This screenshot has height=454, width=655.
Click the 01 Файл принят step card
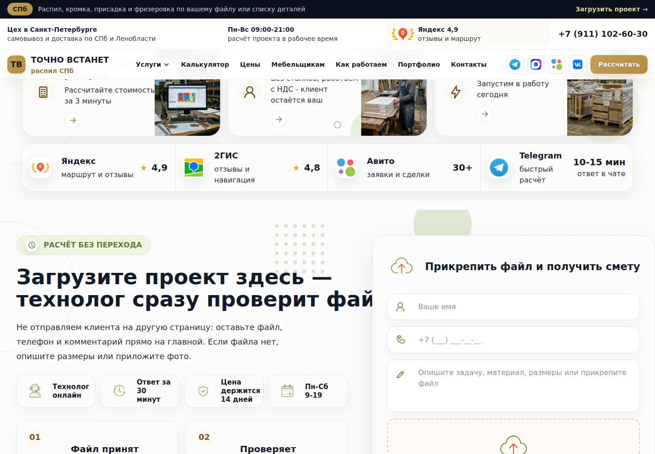click(97, 438)
